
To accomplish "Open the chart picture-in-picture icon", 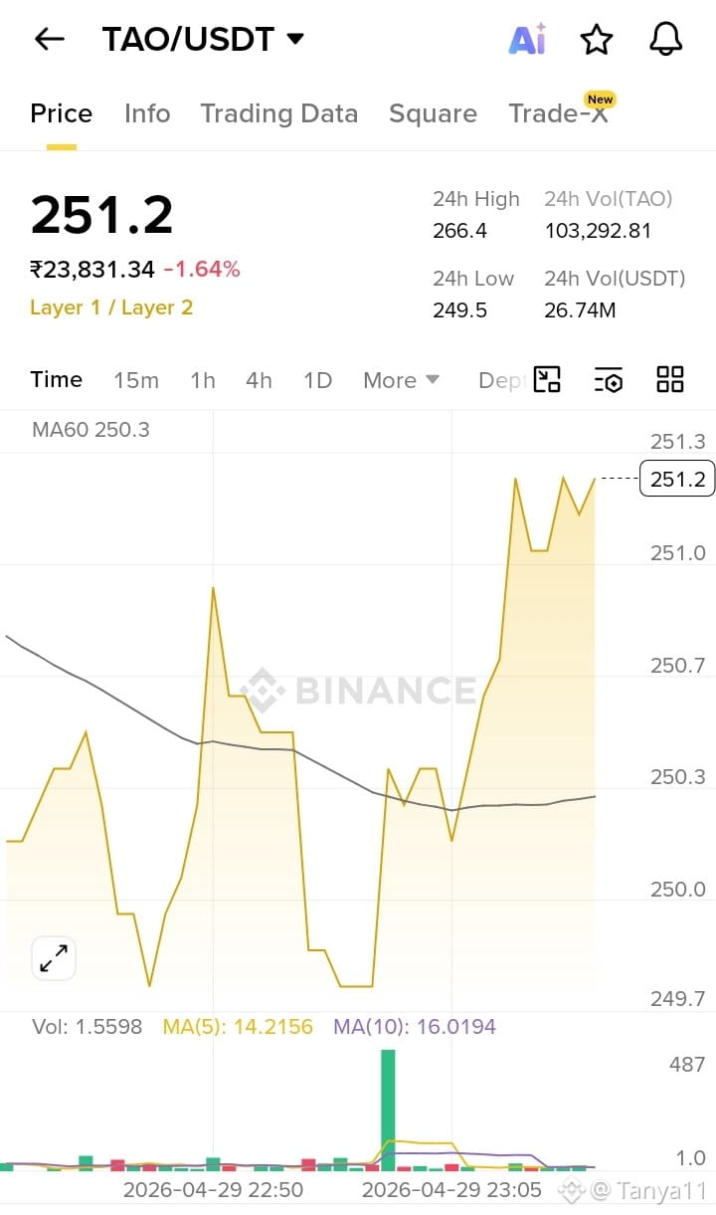I will click(x=547, y=379).
